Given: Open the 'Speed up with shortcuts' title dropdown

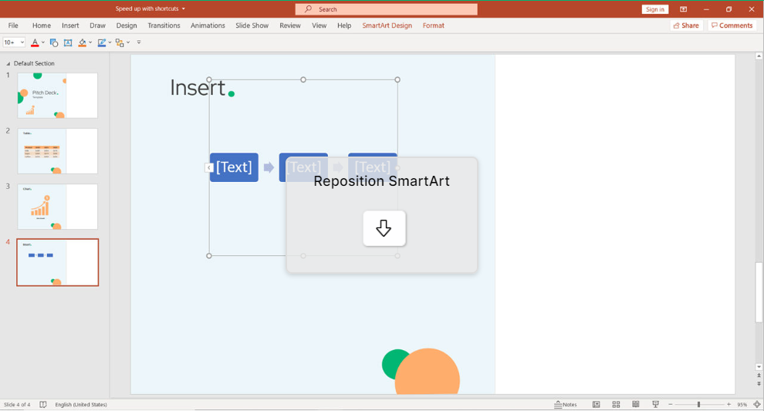Looking at the screenshot, I should pos(183,8).
